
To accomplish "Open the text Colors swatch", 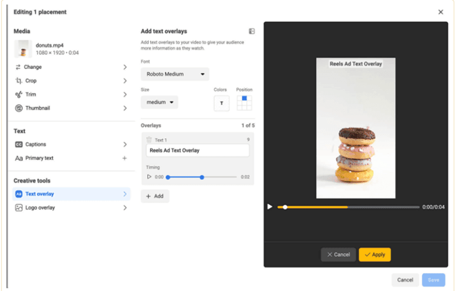I will pyautogui.click(x=221, y=103).
